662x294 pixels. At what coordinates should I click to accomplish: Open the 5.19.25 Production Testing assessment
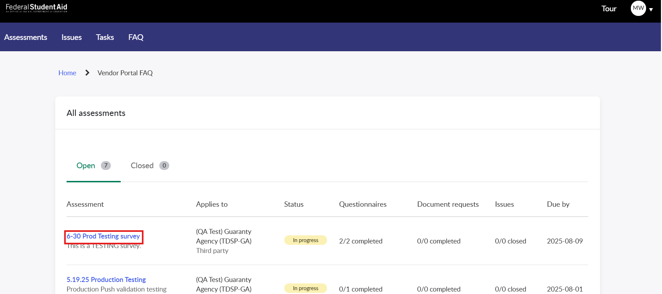106,280
